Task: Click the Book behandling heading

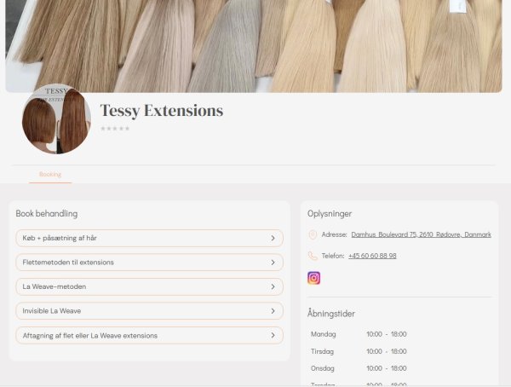Action: tap(47, 214)
